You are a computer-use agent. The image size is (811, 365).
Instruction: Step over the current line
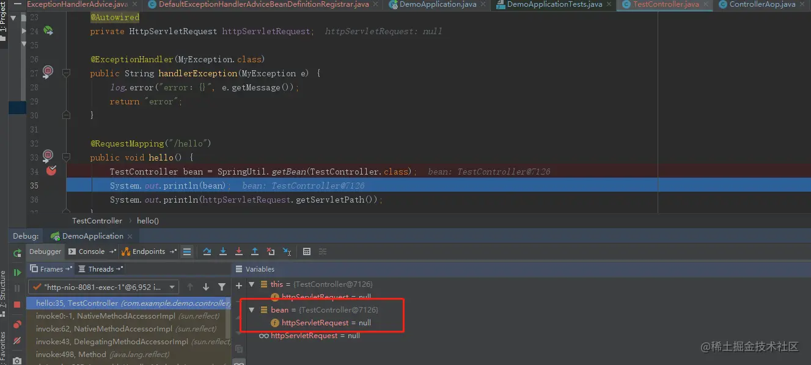207,251
